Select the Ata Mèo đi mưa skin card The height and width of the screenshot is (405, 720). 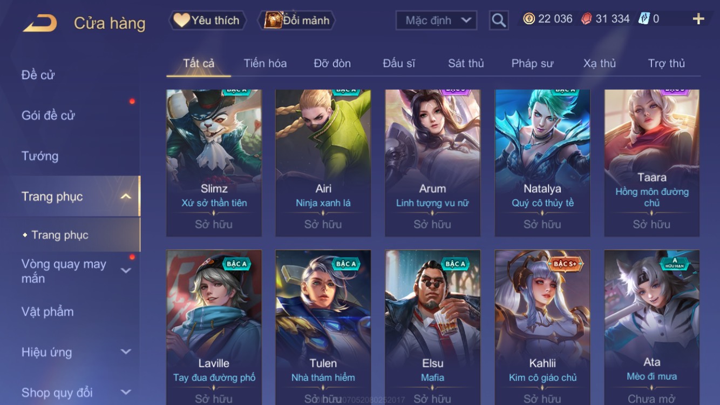(652, 327)
